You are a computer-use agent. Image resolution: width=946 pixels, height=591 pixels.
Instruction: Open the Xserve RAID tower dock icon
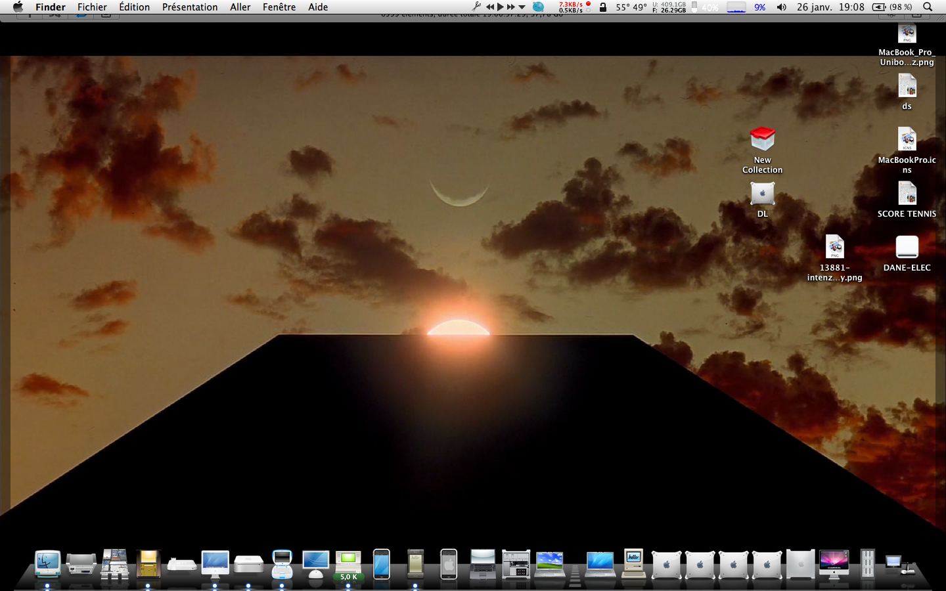pyautogui.click(x=867, y=563)
